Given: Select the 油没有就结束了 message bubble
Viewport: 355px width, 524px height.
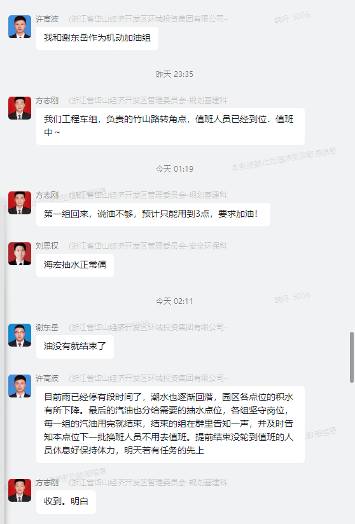Looking at the screenshot, I should pos(75,346).
